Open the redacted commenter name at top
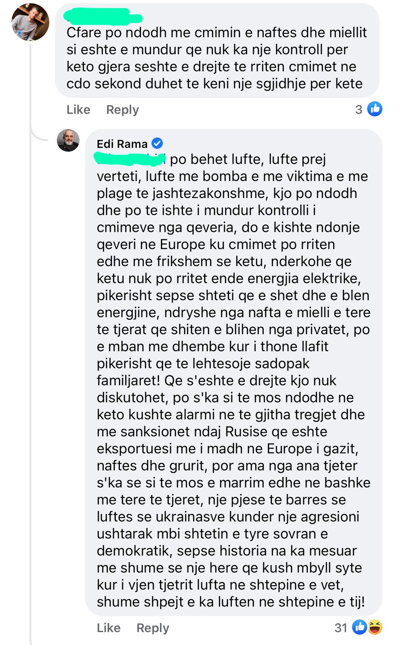The height and width of the screenshot is (645, 405). click(x=103, y=16)
